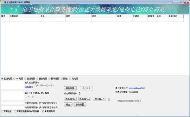Export contacts with 导出到vcf
The image size is (190, 117).
(99, 99)
